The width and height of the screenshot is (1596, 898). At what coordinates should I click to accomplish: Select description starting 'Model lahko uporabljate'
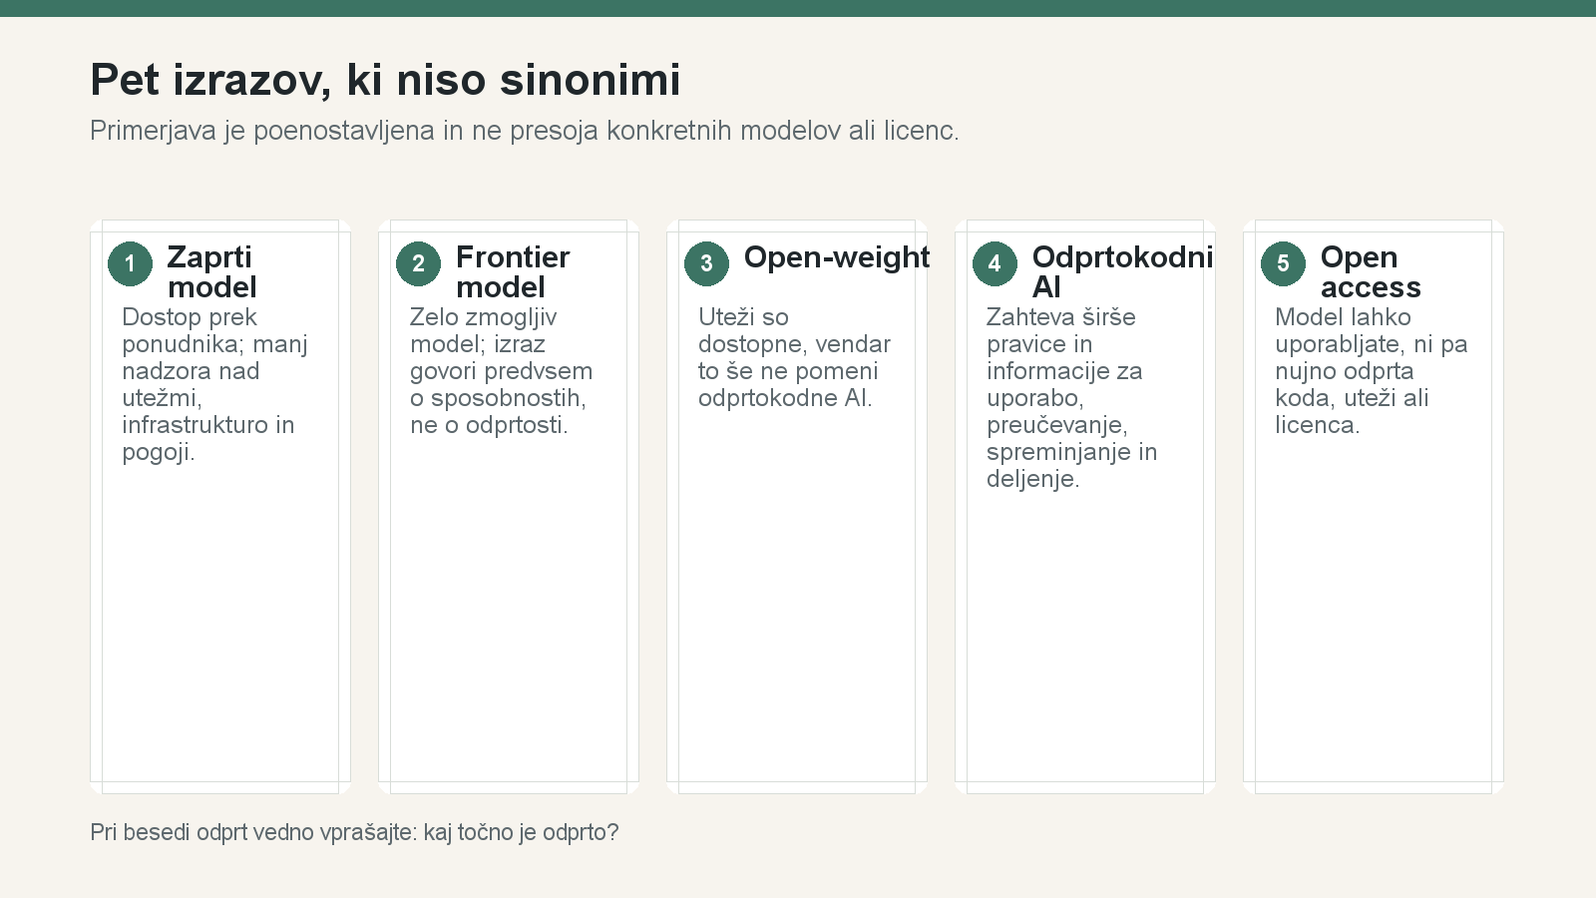(1372, 371)
